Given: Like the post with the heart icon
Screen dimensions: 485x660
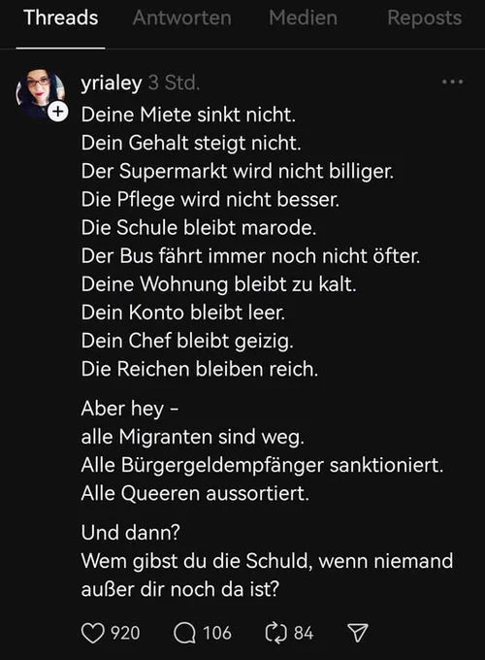Looking at the screenshot, I should (92, 633).
